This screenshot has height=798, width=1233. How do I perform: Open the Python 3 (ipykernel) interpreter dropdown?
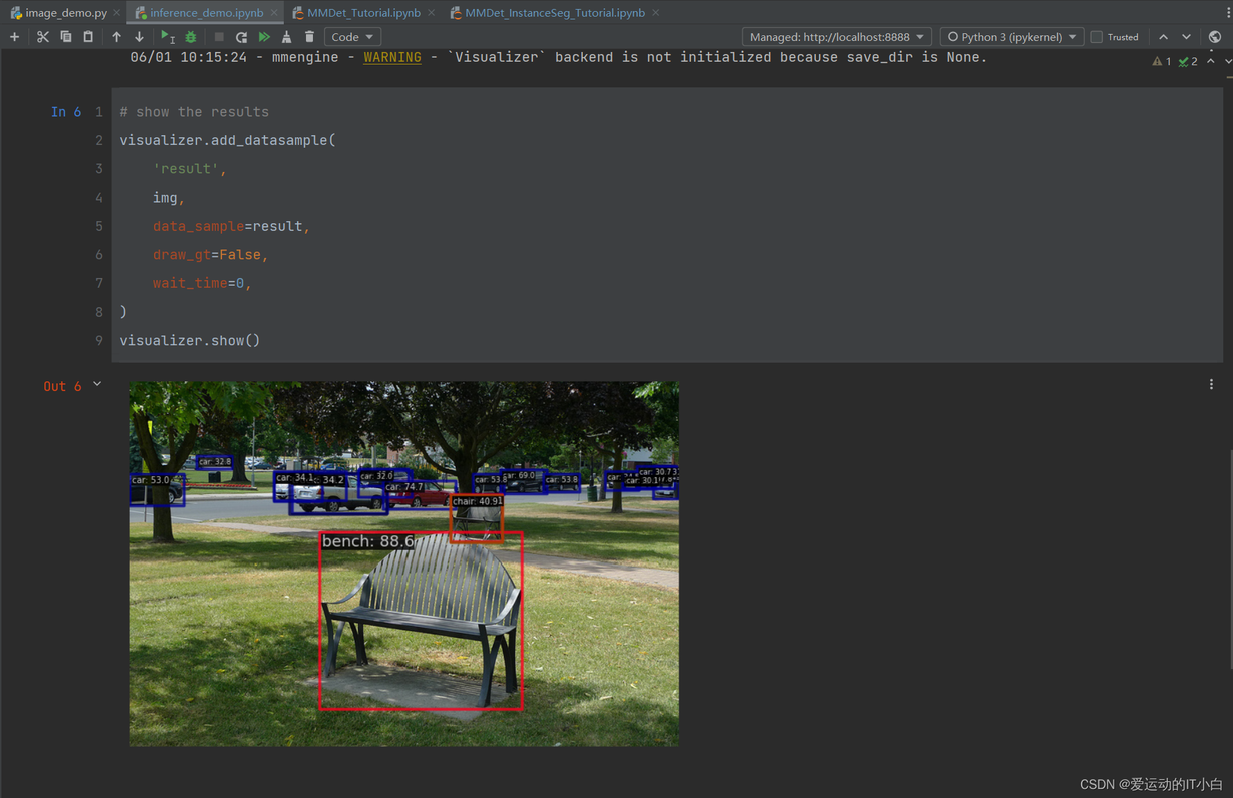coord(1011,37)
